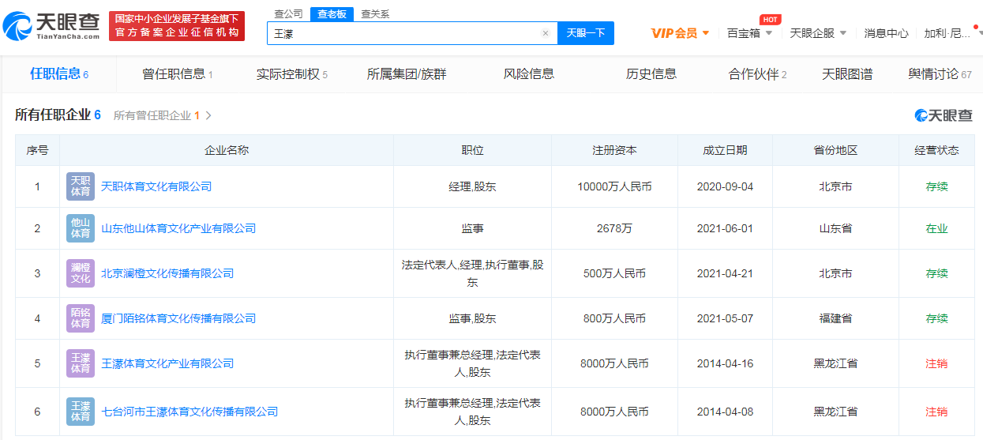Click the 800万人民币 capital cell

pyautogui.click(x=614, y=318)
